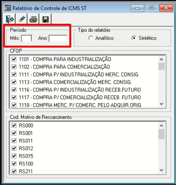Viewport: 176px width, 185px height.
Task: Select the text '1102 - COMPRA PARA COMERCIALIZAÇÃO'
Action: [64, 67]
